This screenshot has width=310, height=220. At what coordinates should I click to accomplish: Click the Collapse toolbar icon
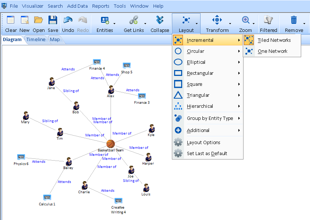point(160,20)
